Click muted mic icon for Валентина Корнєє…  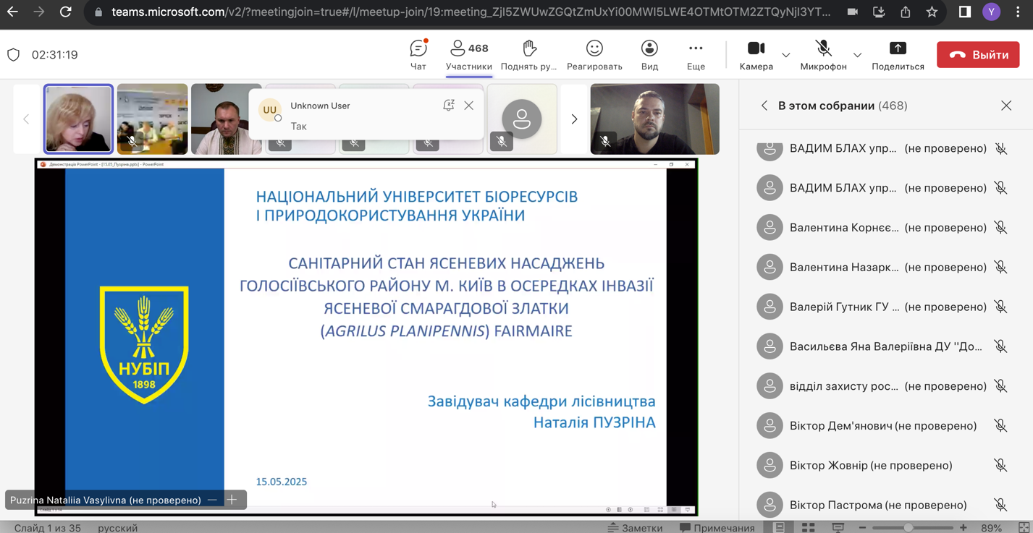tap(1000, 228)
